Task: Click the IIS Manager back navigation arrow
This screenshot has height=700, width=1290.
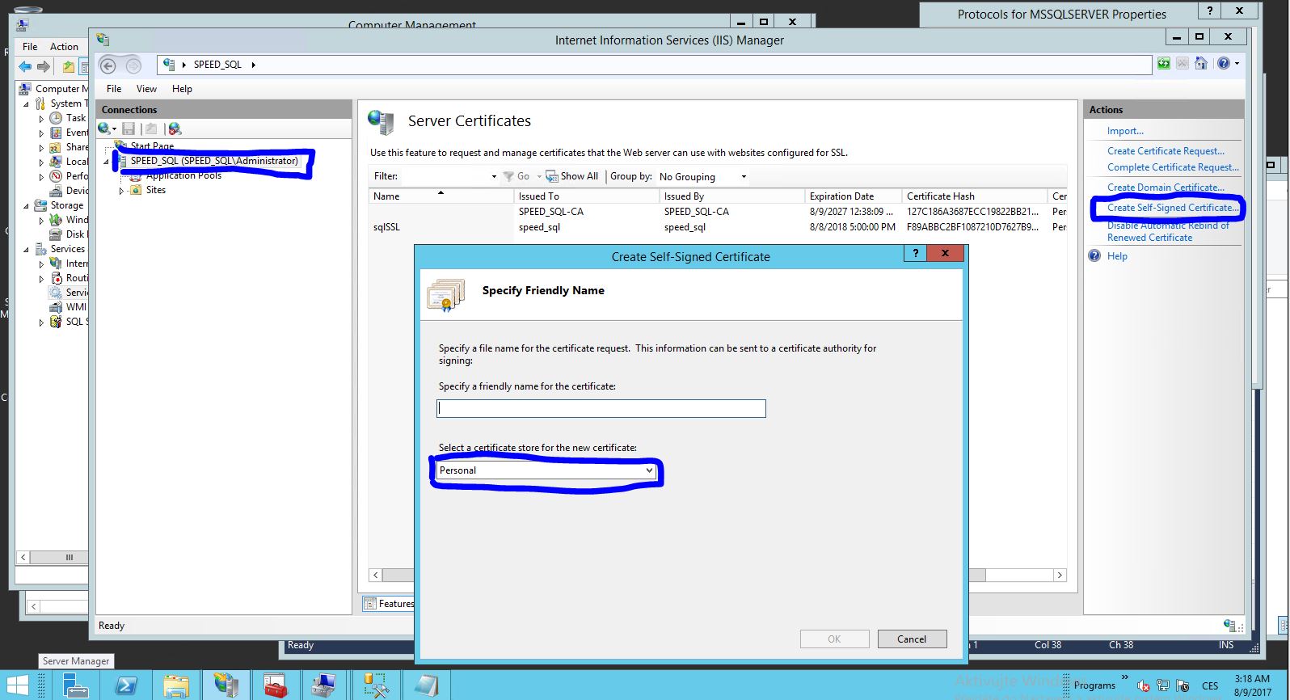Action: 108,65
